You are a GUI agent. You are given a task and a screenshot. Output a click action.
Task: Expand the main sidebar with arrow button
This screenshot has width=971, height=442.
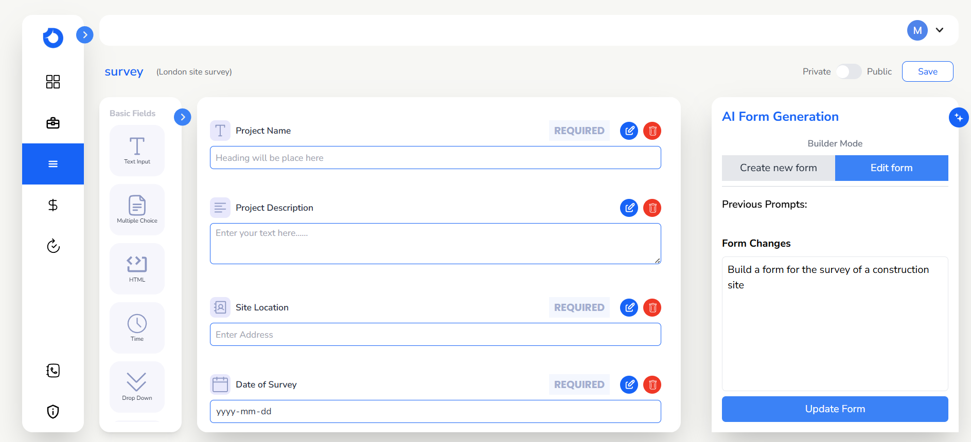point(85,35)
